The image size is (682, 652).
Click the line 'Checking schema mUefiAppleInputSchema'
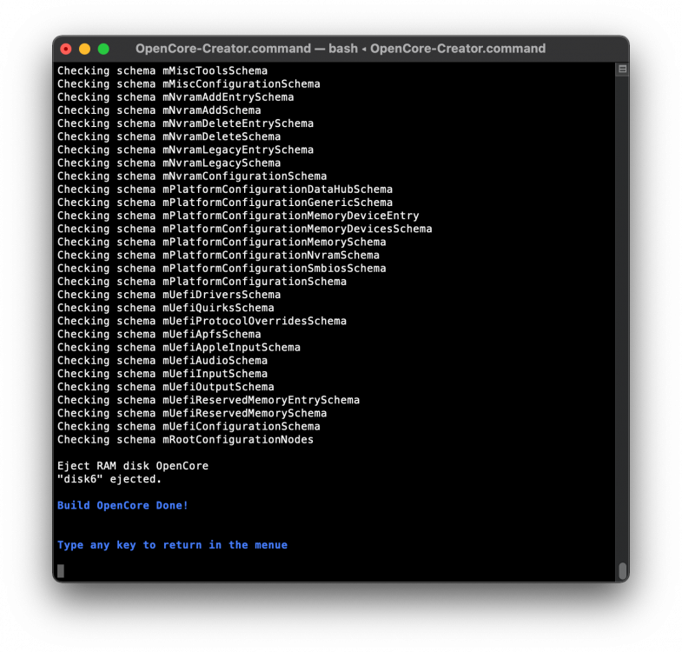coord(179,347)
